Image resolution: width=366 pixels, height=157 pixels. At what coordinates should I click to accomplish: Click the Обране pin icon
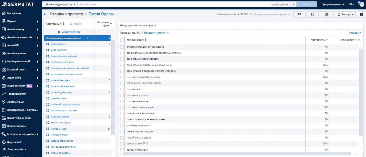click(x=4, y=21)
